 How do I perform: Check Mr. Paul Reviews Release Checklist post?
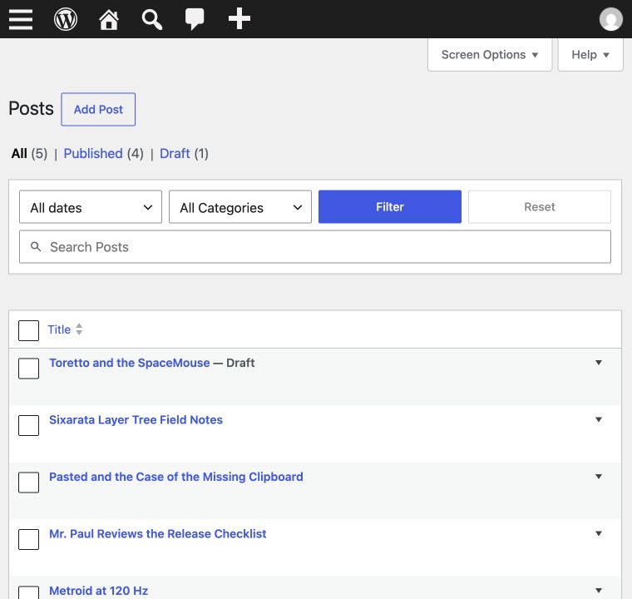pyautogui.click(x=28, y=539)
